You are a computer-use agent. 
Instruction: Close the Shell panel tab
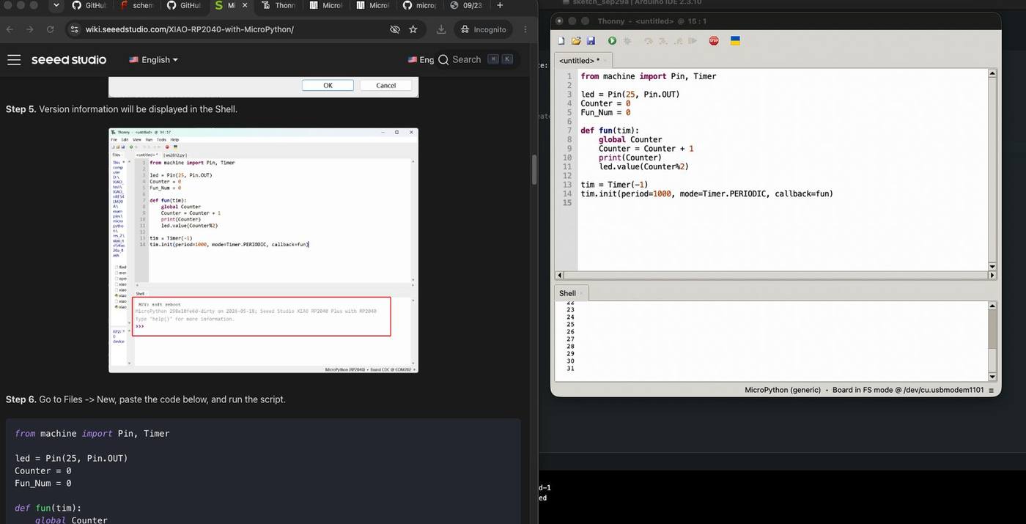coord(582,293)
